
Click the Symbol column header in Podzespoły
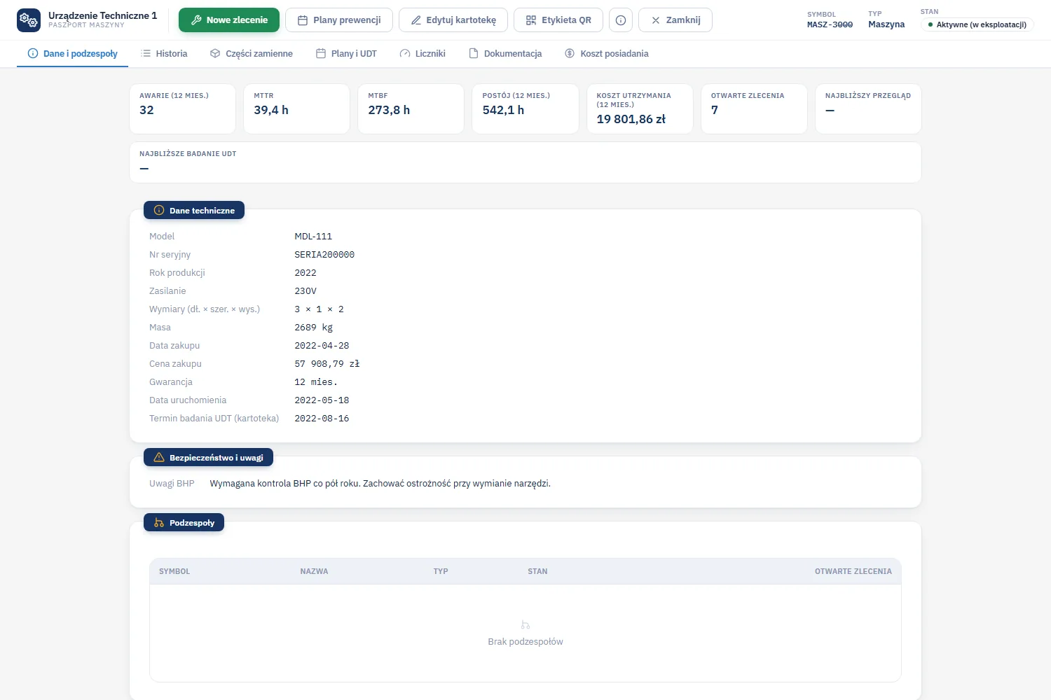[x=174, y=571]
